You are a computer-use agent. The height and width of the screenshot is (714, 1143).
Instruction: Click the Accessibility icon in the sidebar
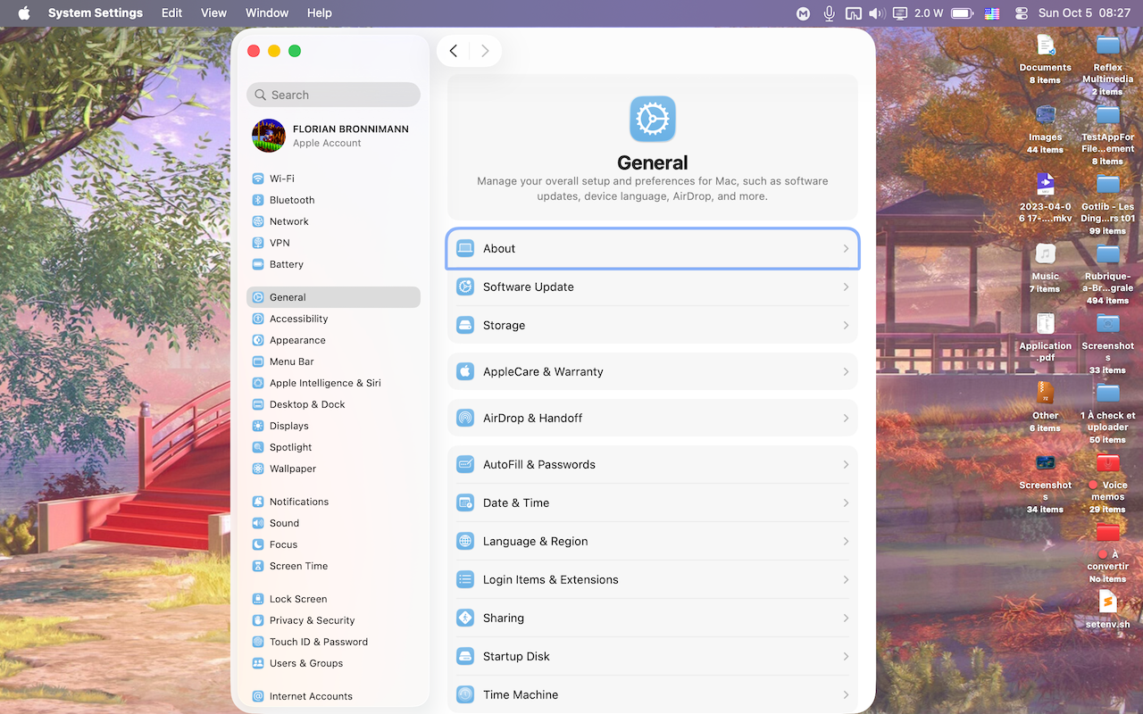coord(258,319)
